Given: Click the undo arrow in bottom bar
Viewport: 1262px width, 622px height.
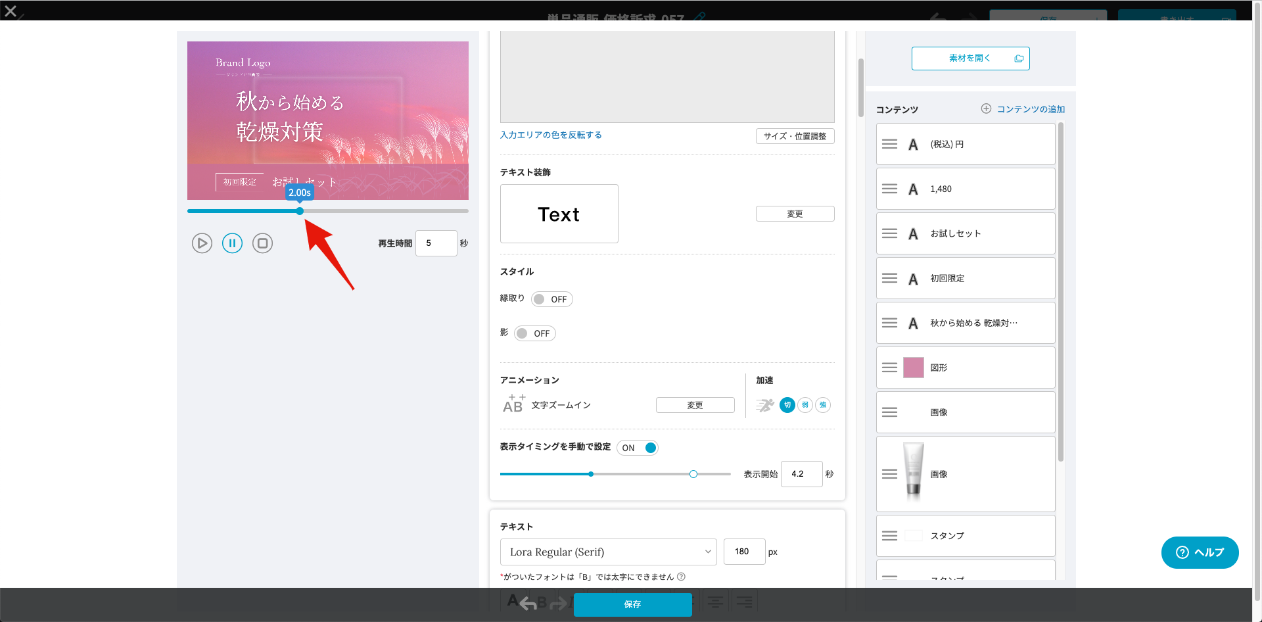Looking at the screenshot, I should 528,603.
